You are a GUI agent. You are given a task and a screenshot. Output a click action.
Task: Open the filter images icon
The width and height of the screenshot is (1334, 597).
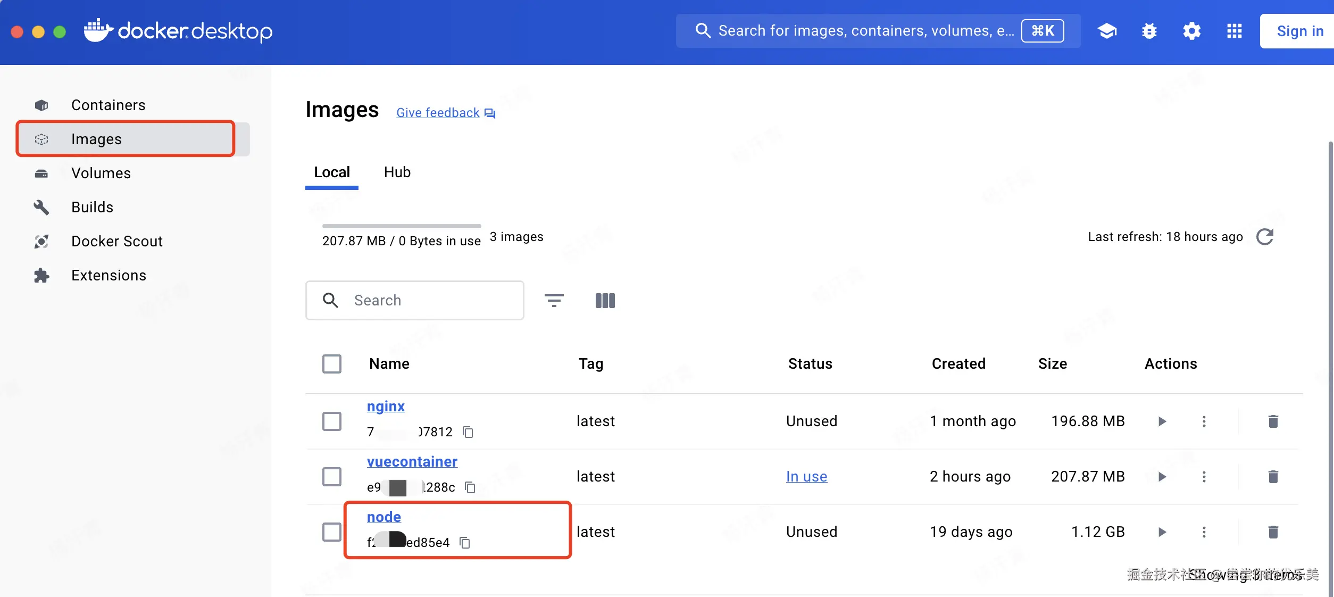(554, 301)
